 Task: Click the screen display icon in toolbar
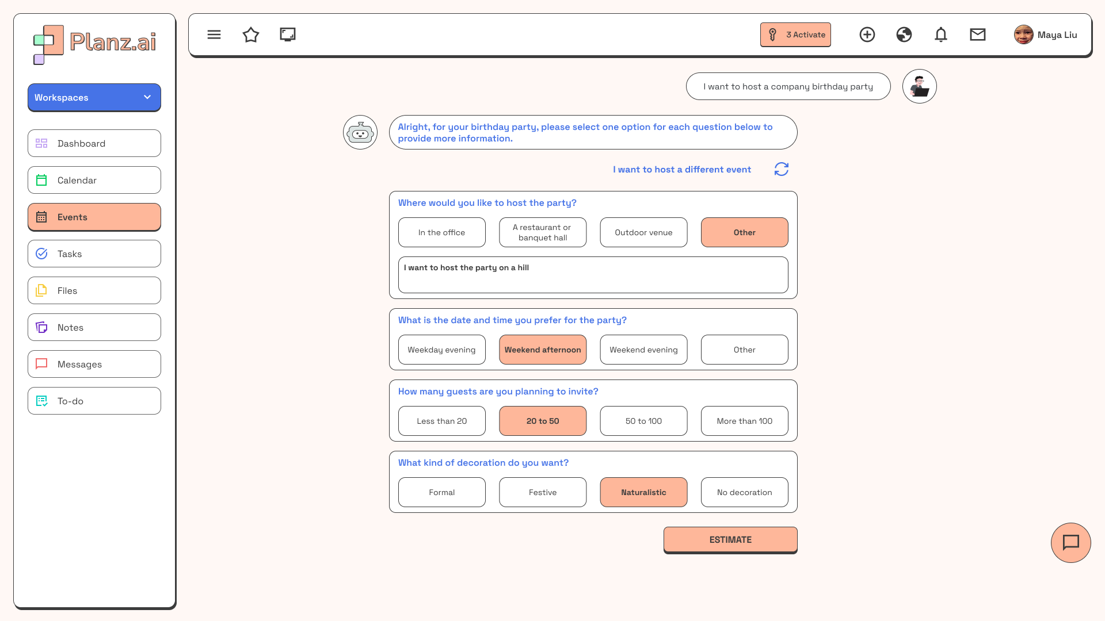coord(288,34)
